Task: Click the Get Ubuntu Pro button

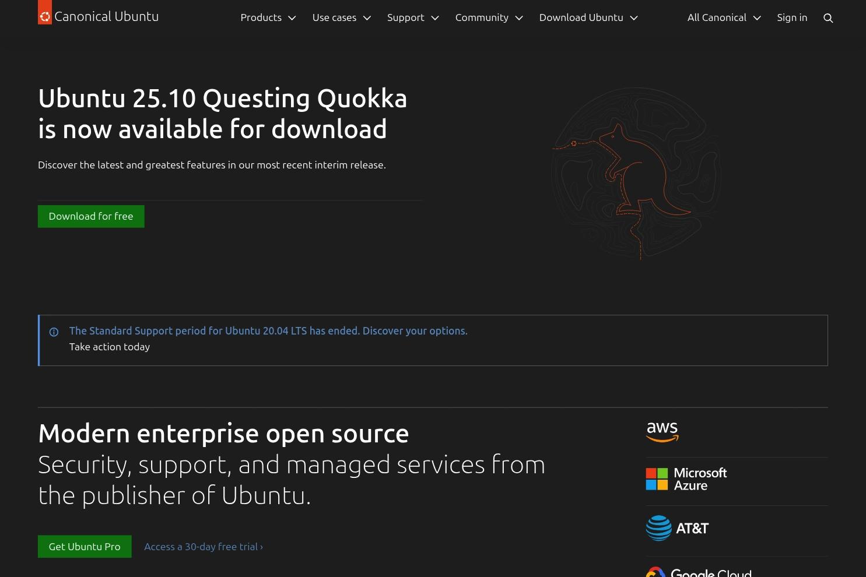Action: tap(85, 547)
